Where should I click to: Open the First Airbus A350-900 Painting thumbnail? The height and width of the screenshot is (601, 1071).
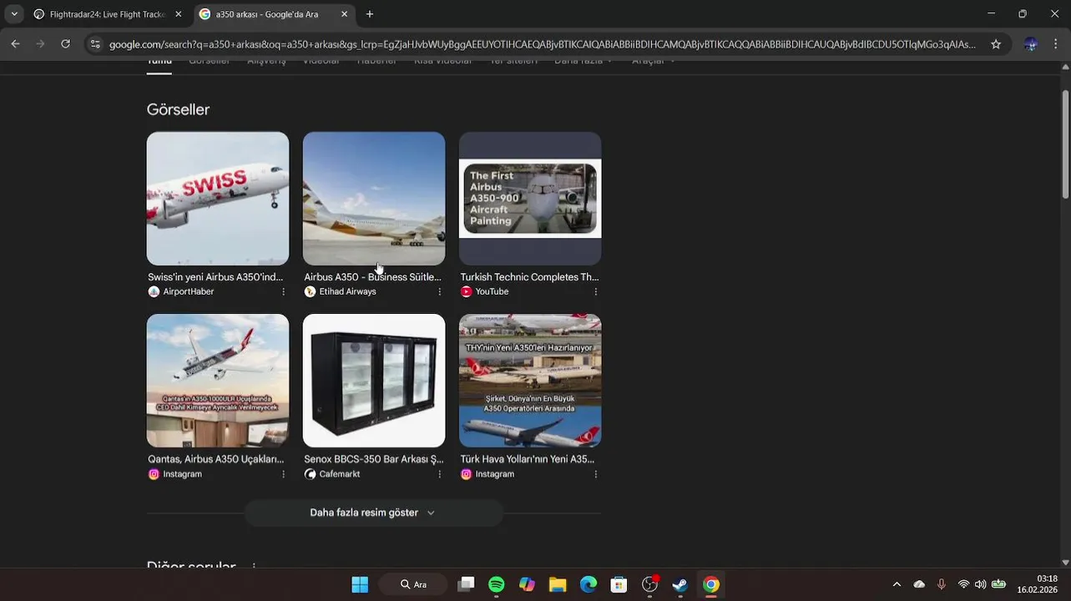point(530,199)
